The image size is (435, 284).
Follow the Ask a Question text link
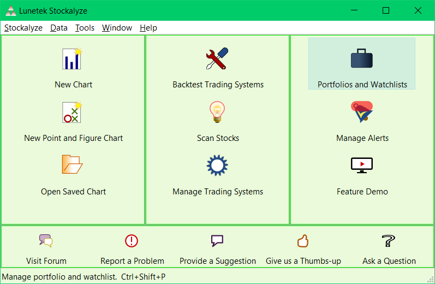click(x=389, y=261)
